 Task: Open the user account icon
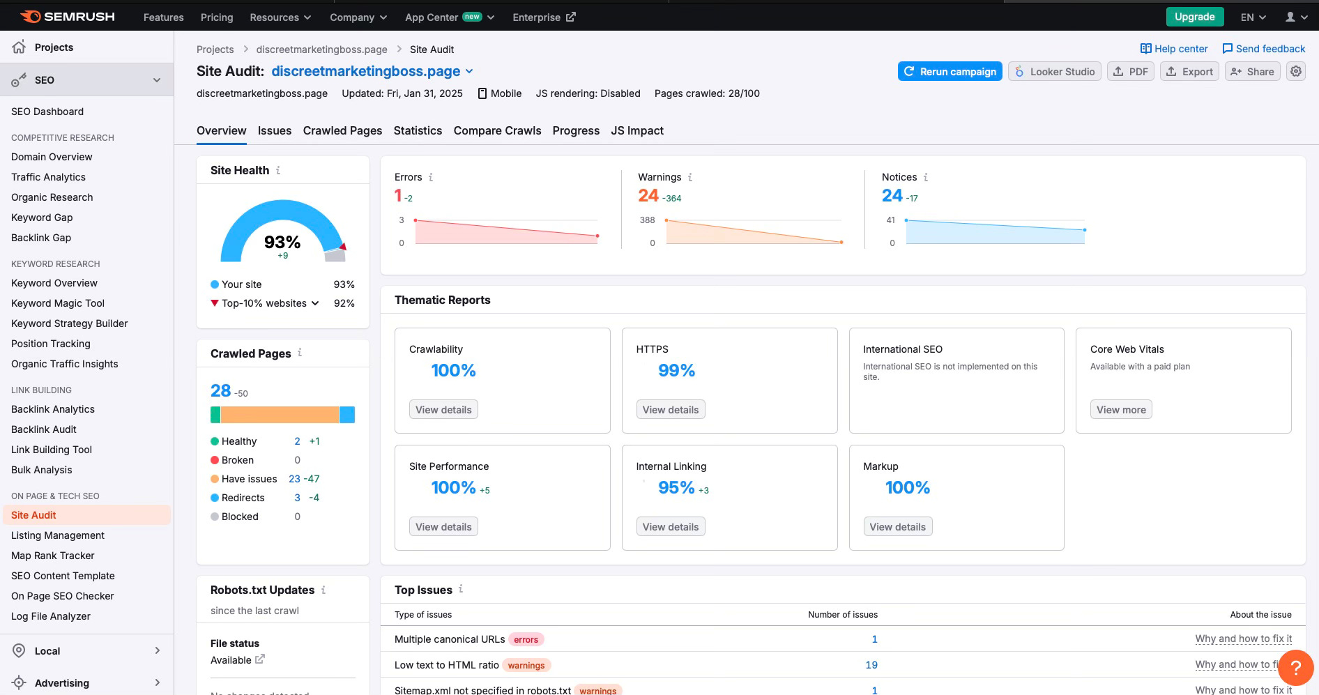pos(1290,17)
